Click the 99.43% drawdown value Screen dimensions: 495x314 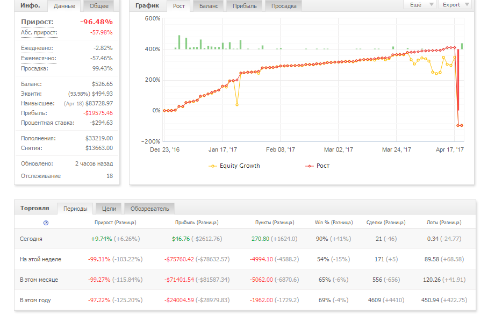point(102,68)
